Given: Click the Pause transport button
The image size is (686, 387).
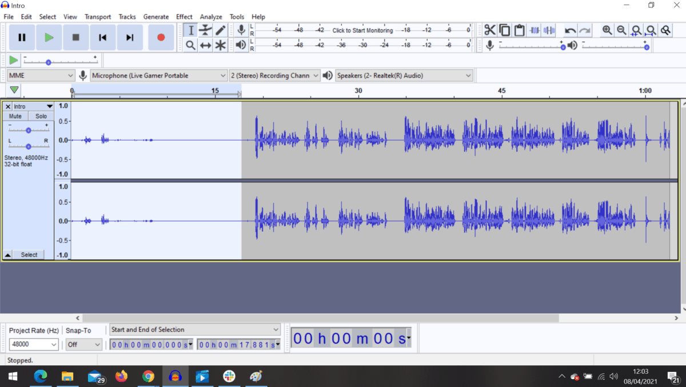Looking at the screenshot, I should click(22, 38).
